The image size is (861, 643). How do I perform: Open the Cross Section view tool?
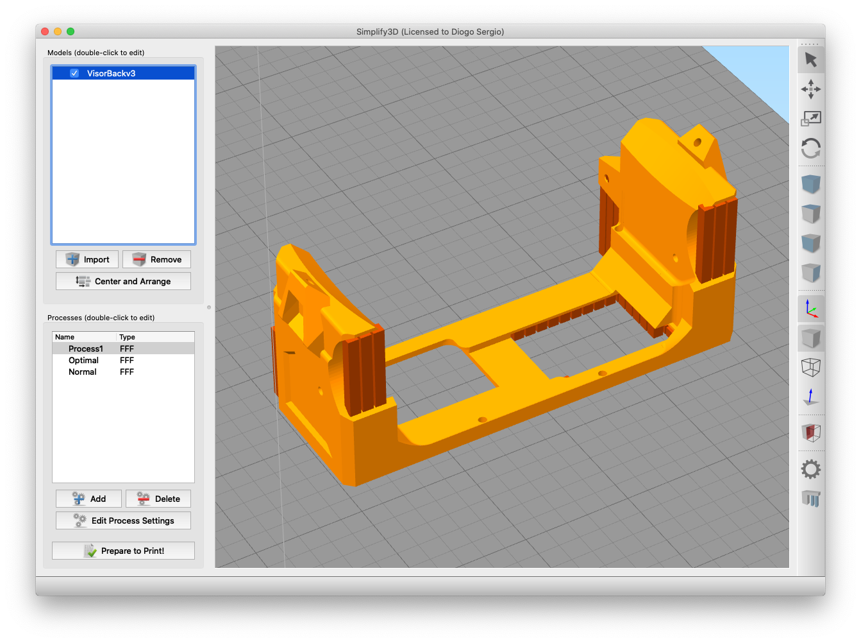tap(811, 433)
